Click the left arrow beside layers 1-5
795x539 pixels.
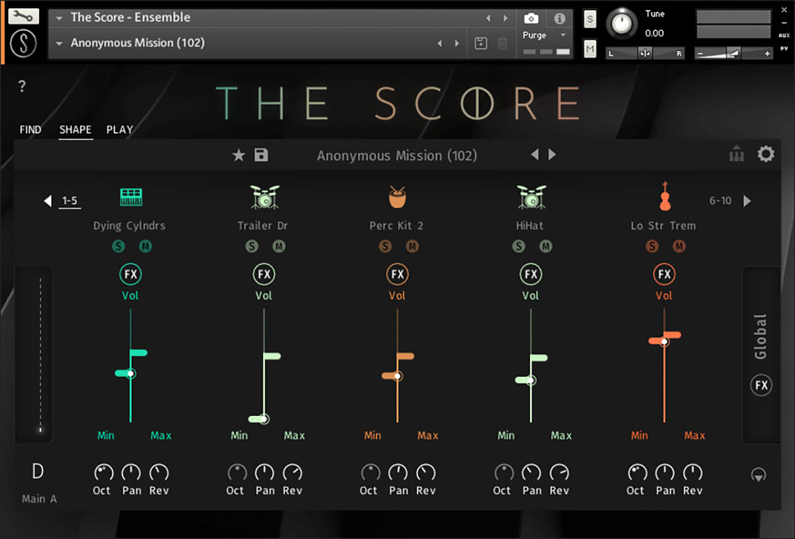[x=48, y=201]
